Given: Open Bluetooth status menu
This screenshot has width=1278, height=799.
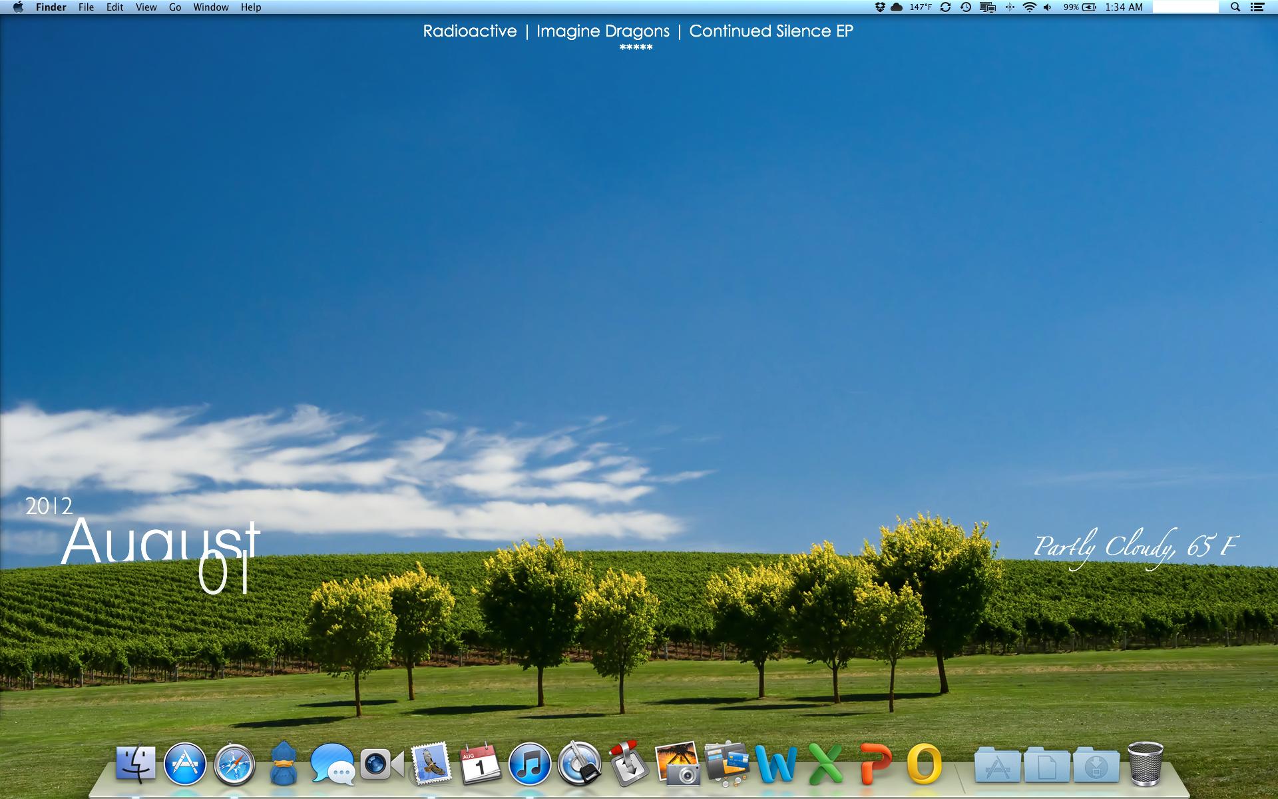Looking at the screenshot, I should click(x=1009, y=7).
